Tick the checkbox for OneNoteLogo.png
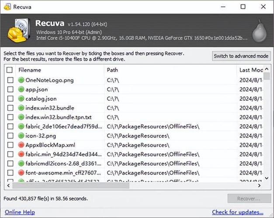The height and width of the screenshot is (218, 274). tap(10, 80)
